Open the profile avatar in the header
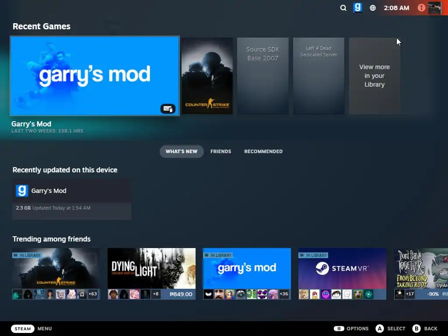The image size is (448, 336). [434, 8]
